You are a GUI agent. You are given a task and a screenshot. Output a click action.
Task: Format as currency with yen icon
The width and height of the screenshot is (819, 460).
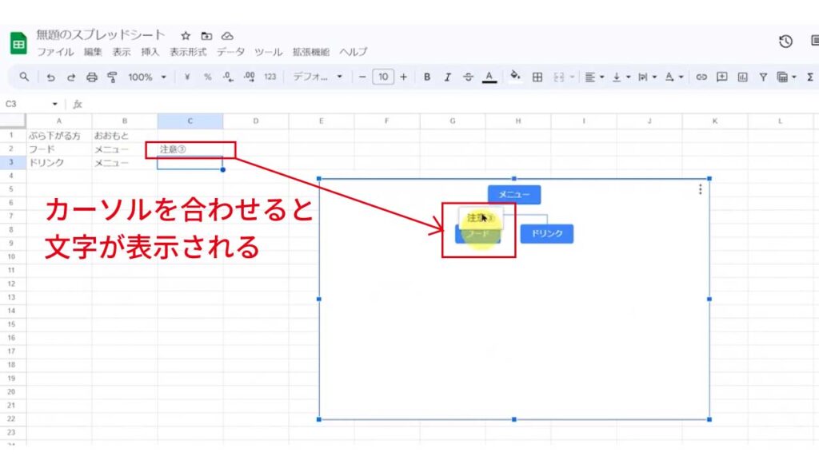[x=187, y=77]
